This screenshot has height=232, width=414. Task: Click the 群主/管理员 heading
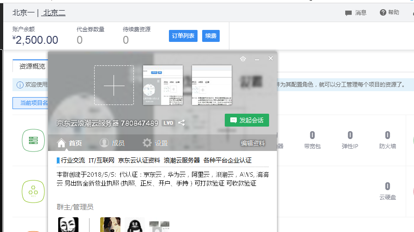(75, 207)
